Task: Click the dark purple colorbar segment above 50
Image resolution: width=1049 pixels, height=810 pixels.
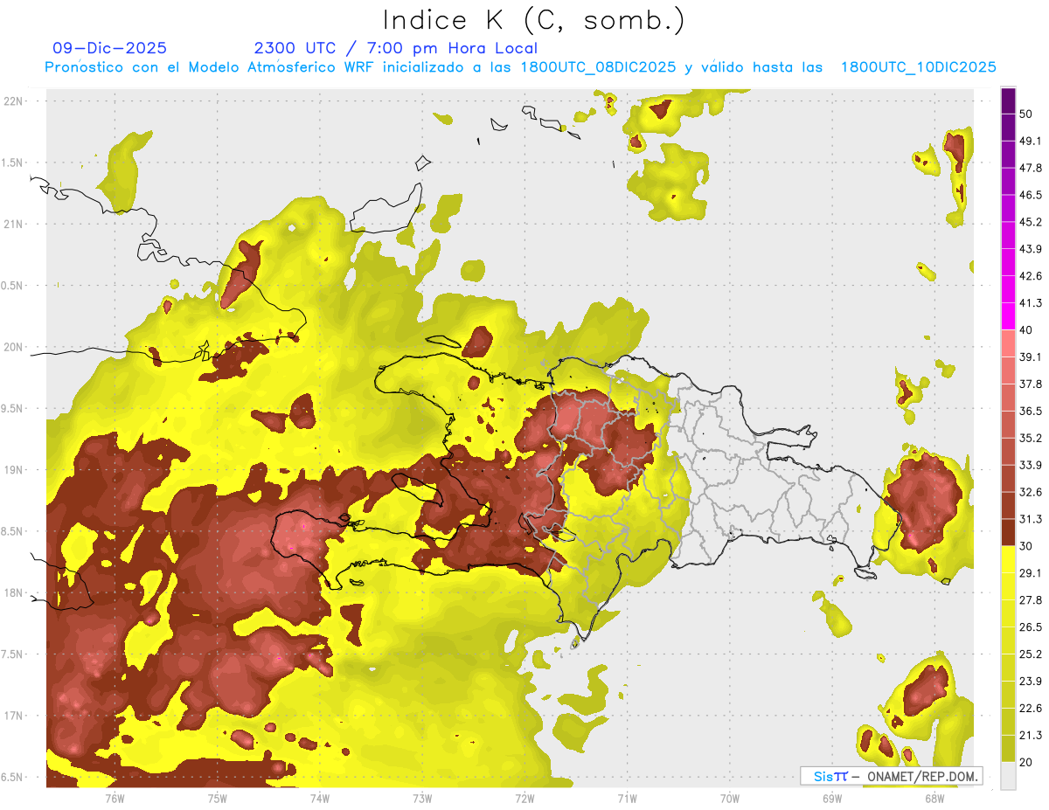Action: (x=1008, y=101)
